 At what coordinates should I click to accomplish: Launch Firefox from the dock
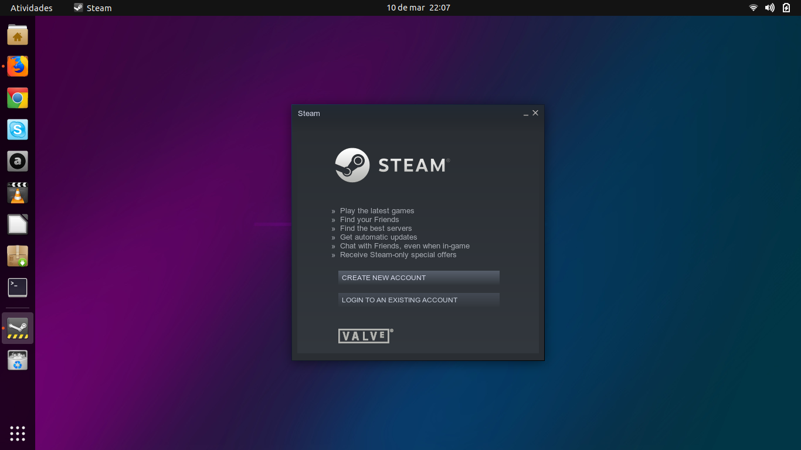tap(18, 66)
